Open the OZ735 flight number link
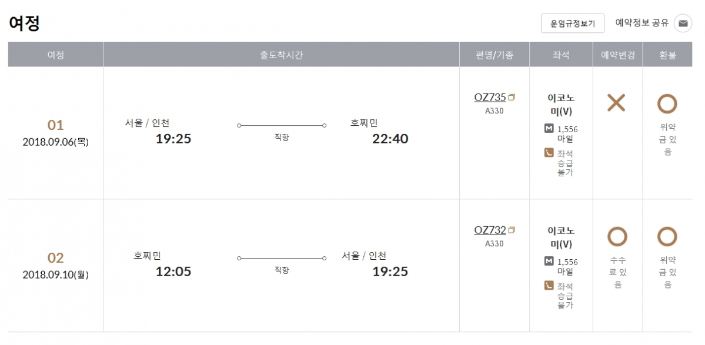705x345 pixels. coord(490,97)
